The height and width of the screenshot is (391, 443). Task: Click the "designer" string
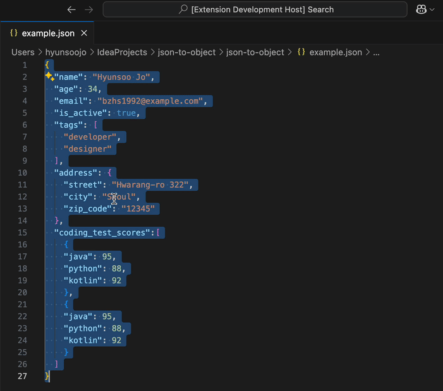coord(88,149)
